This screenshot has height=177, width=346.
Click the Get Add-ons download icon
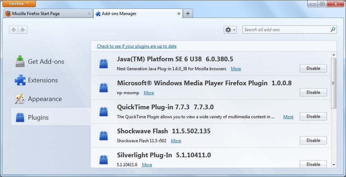[x=20, y=61]
